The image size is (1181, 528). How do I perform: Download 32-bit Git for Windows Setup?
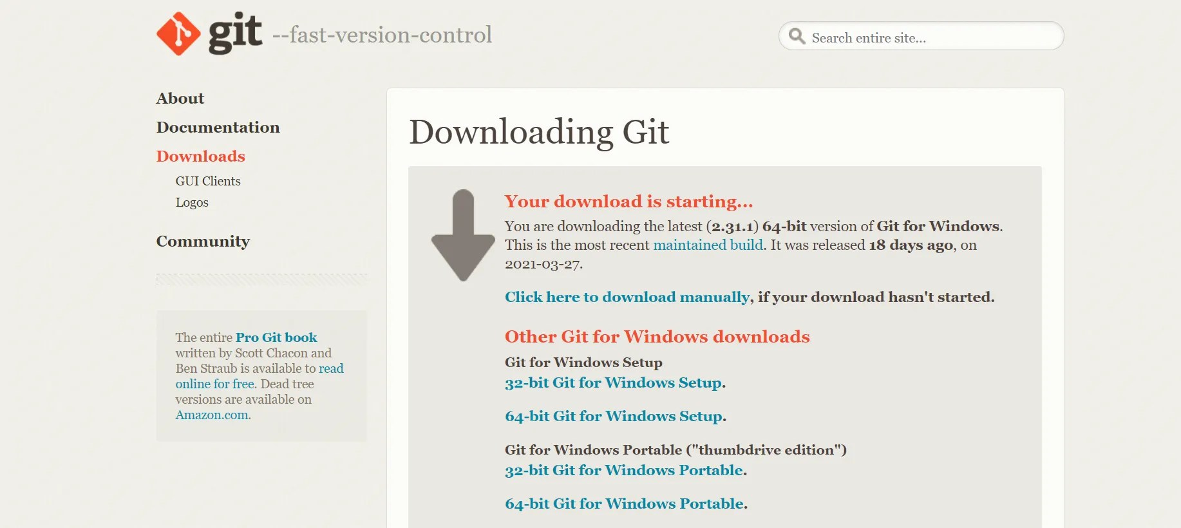(x=614, y=382)
